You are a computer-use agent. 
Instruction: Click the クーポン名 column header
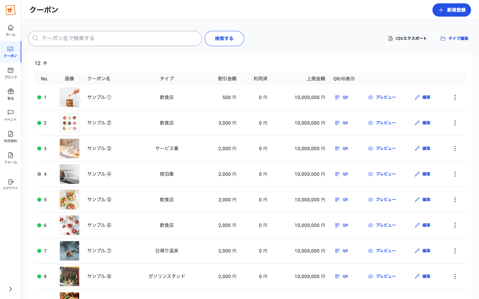[99, 79]
